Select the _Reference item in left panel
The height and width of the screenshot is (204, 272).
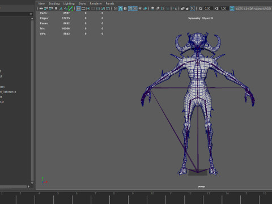8,92
